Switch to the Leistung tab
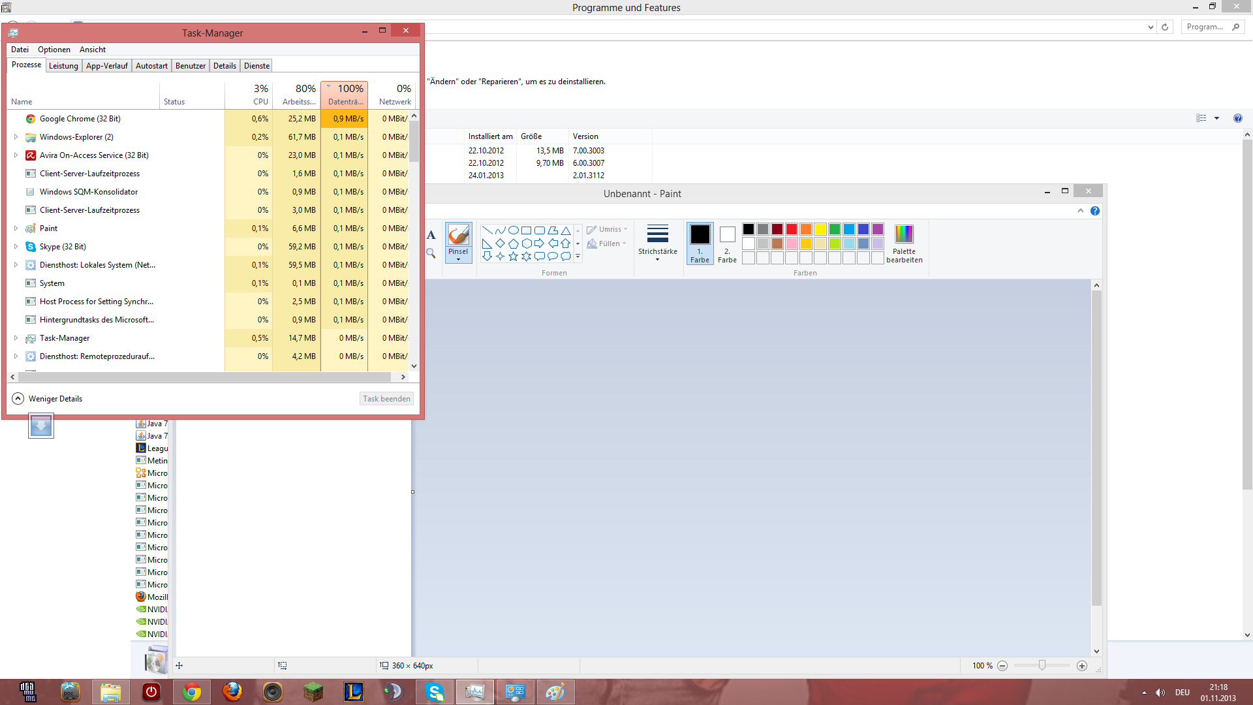1253x705 pixels. coord(63,66)
